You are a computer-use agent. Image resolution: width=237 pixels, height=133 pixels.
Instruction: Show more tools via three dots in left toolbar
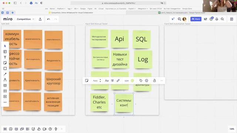(x=5, y=102)
